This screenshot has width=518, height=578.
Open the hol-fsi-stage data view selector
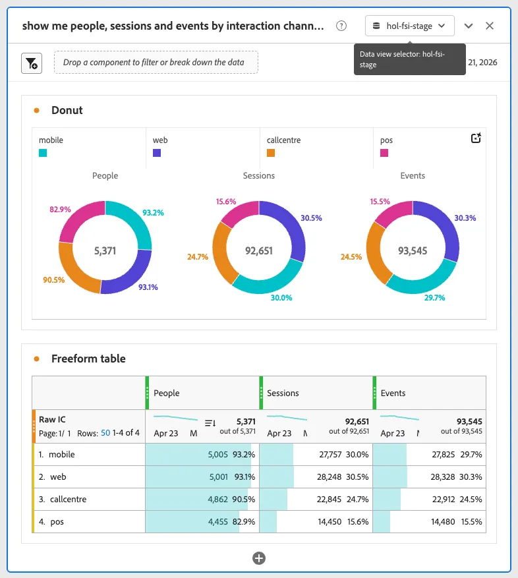410,26
